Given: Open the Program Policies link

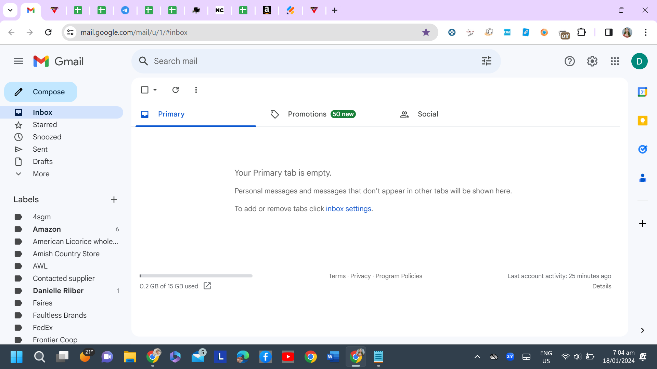Looking at the screenshot, I should coord(399,276).
